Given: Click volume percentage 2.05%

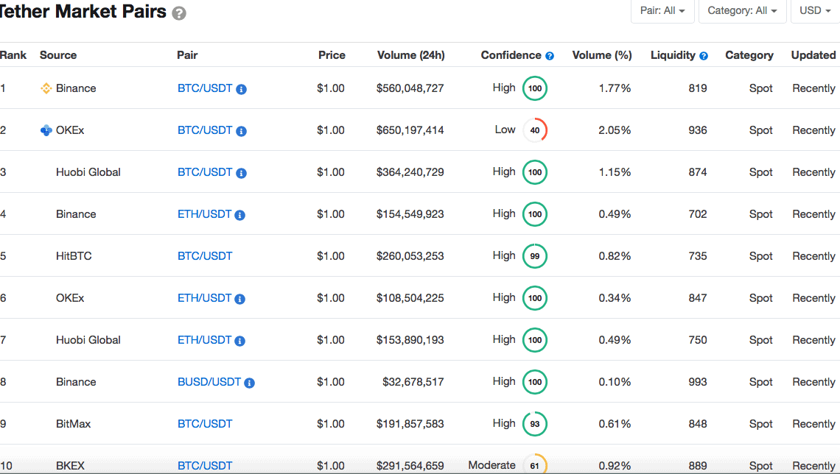Looking at the screenshot, I should coord(615,130).
